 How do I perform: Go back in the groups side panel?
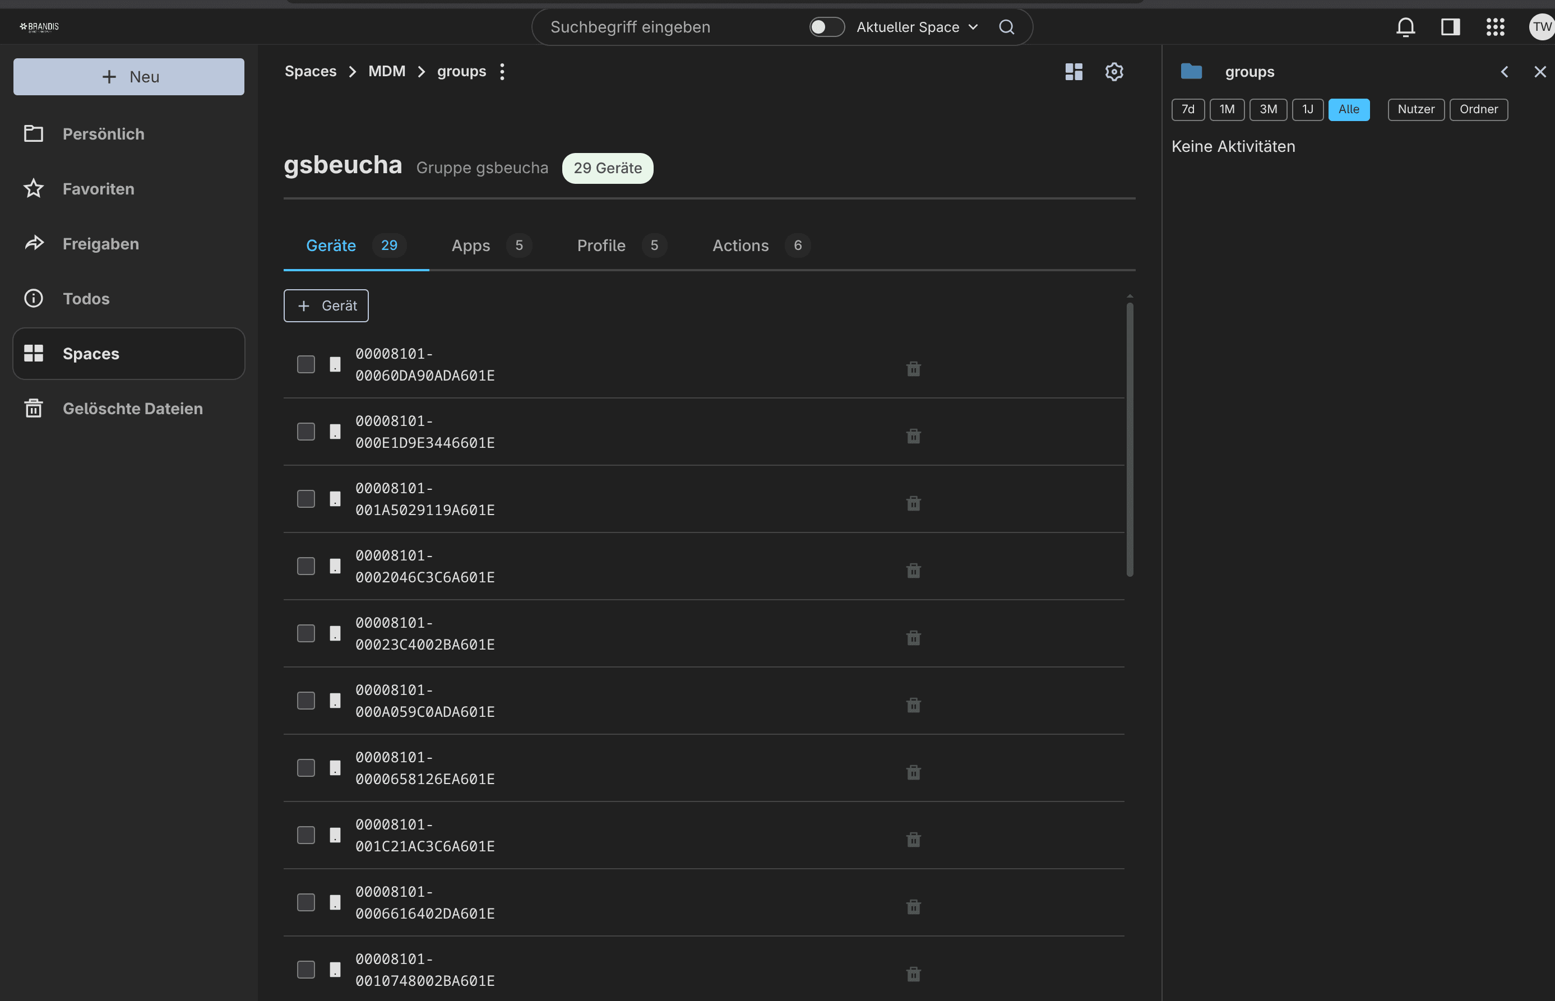[x=1505, y=72]
